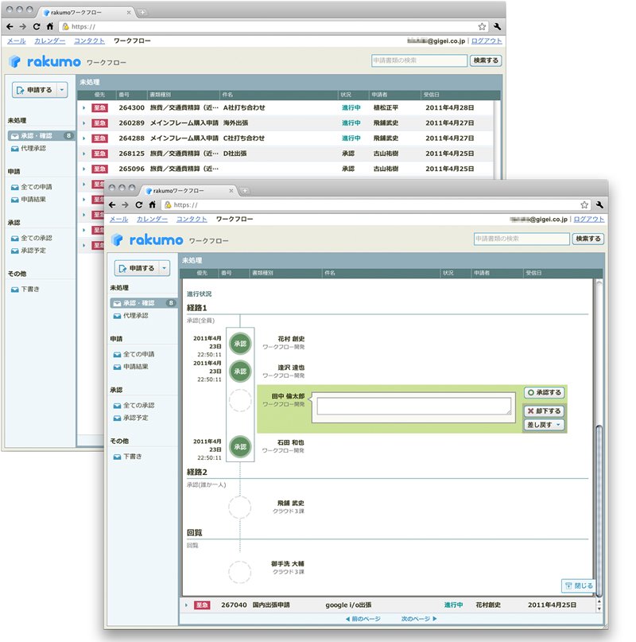Image resolution: width=636 pixels, height=642 pixels.
Task: Click home icon in back browser window
Action: 50,26
